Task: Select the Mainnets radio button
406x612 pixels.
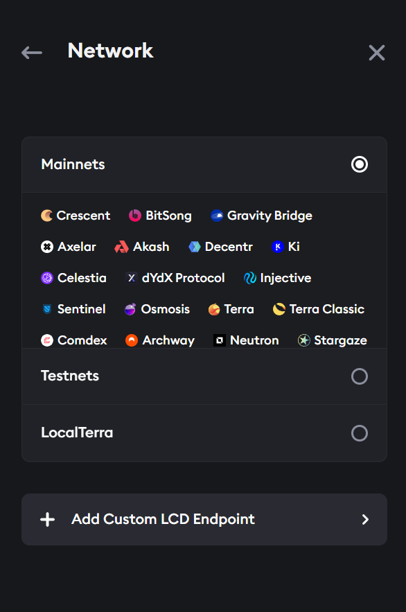Action: pos(359,164)
